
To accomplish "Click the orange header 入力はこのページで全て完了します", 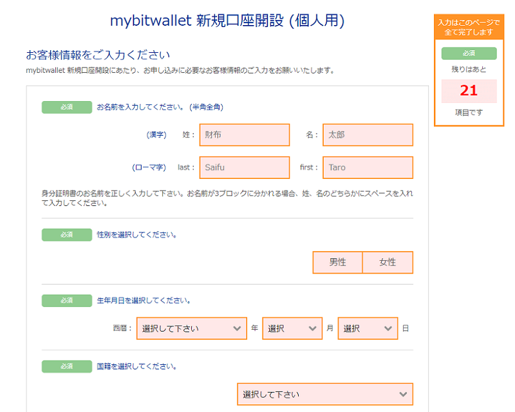I will click(469, 27).
